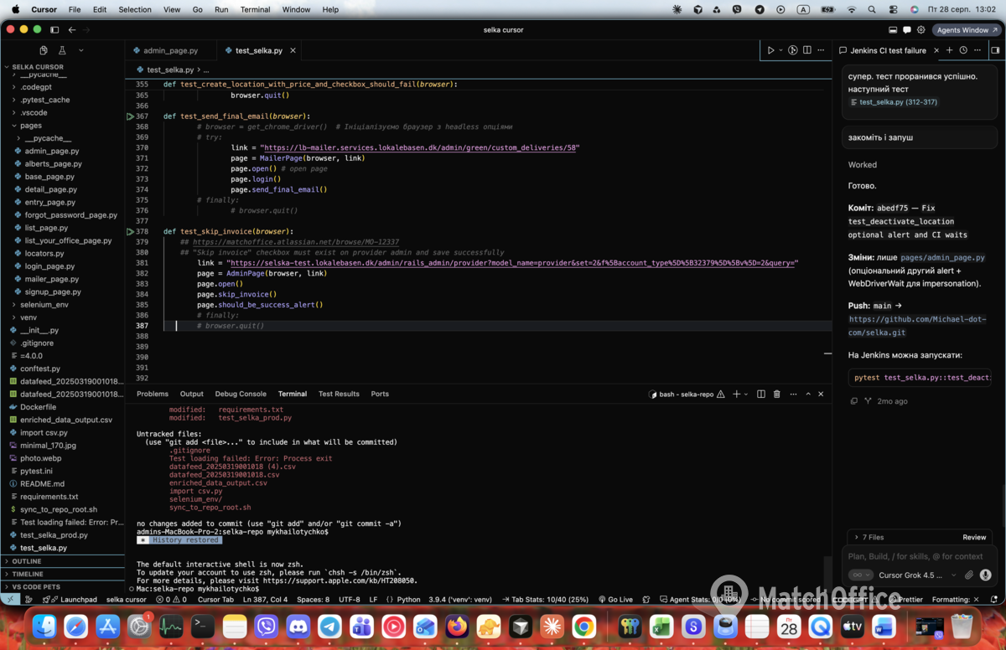Toggle the secondary side bar icon

pos(995,50)
